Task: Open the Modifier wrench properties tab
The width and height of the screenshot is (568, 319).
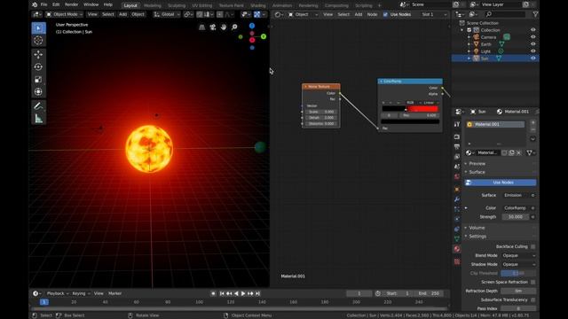Action: (457, 199)
